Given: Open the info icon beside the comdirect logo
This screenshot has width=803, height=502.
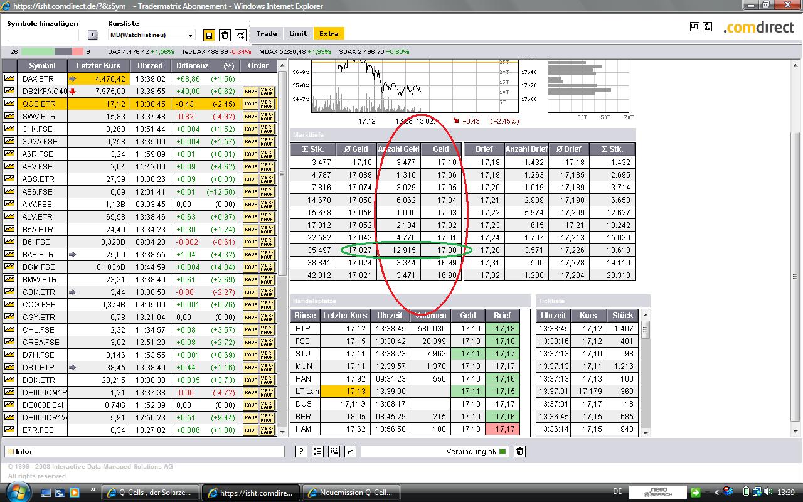Looking at the screenshot, I should [707, 26].
